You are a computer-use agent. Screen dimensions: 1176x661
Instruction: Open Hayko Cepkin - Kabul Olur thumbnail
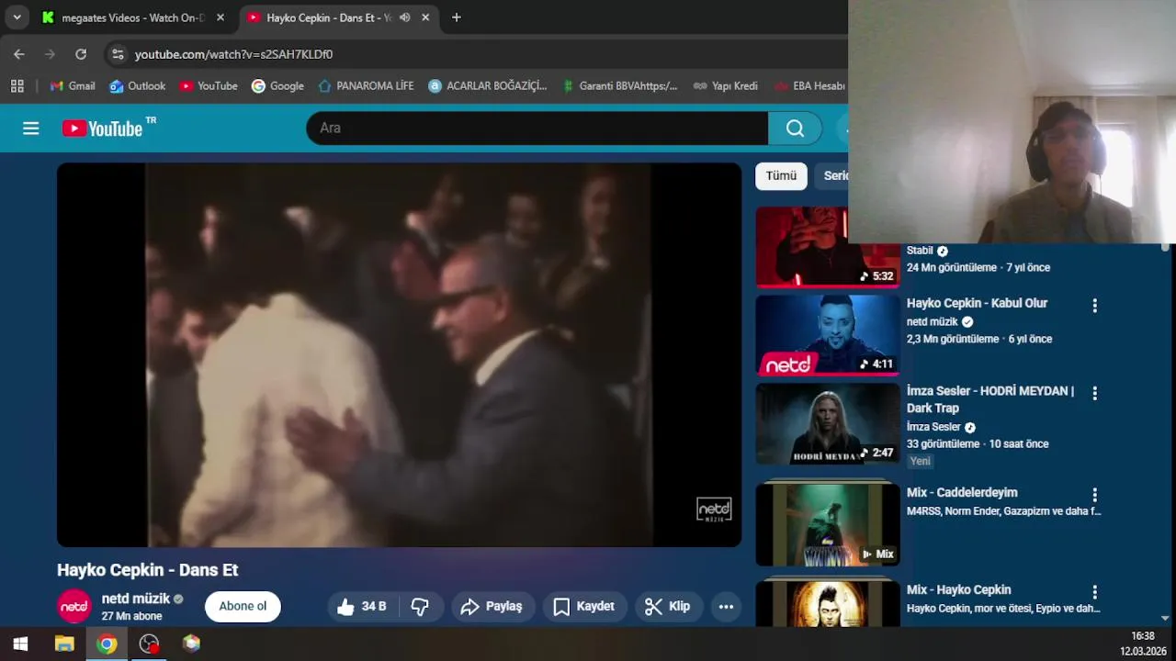828,335
